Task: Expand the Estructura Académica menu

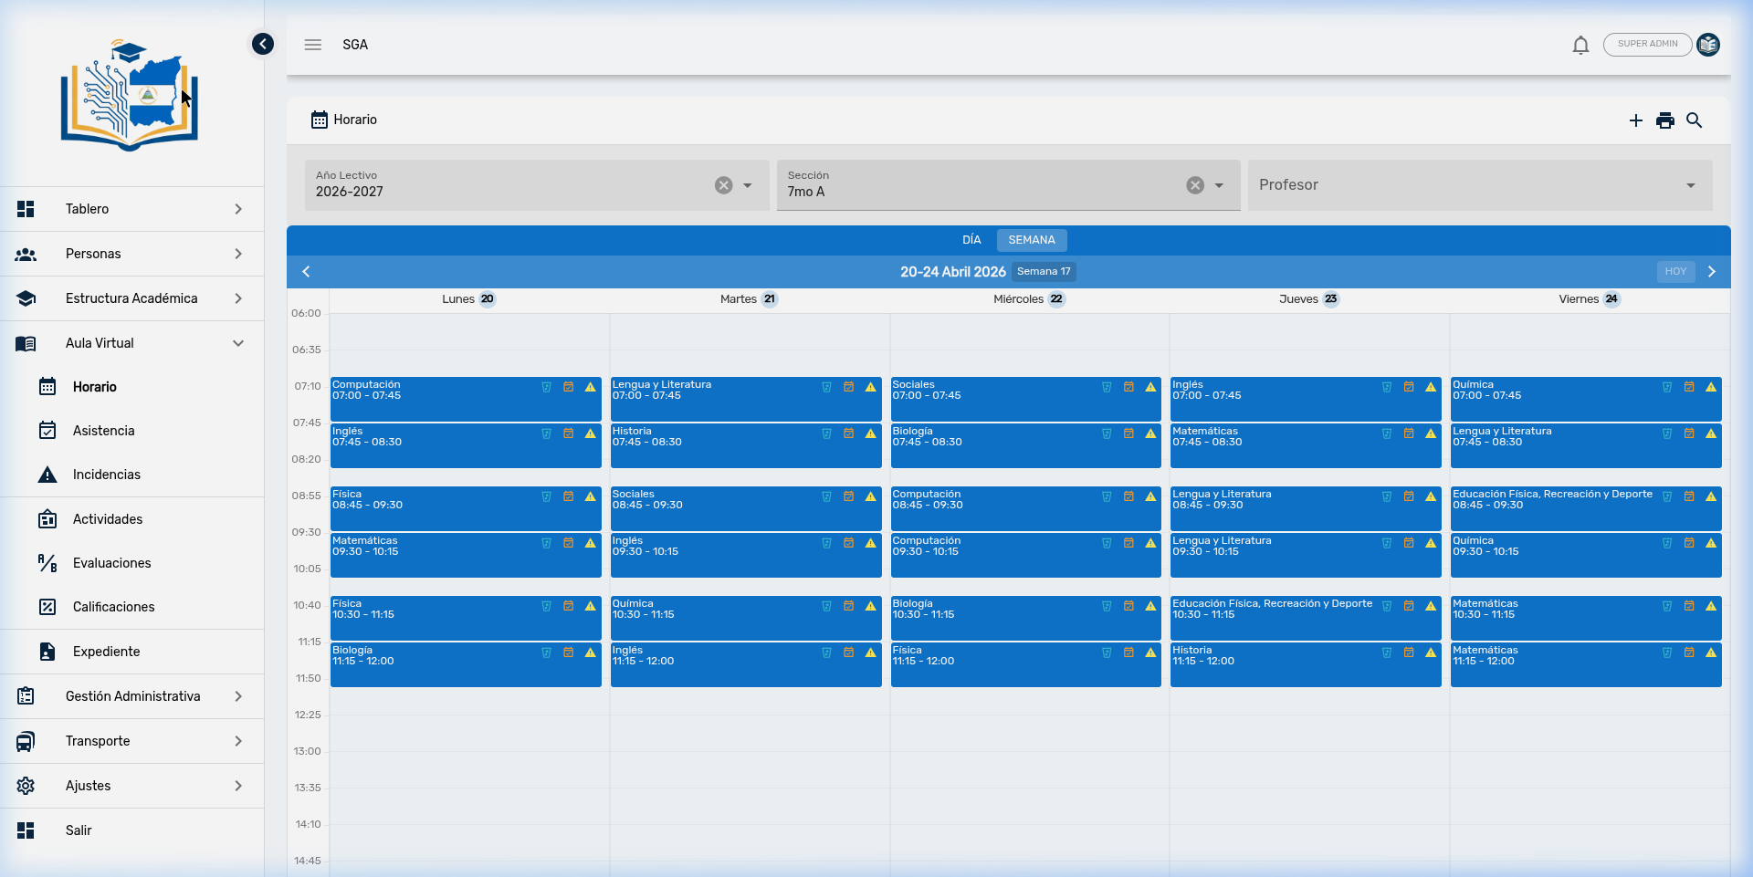Action: pyautogui.click(x=131, y=298)
